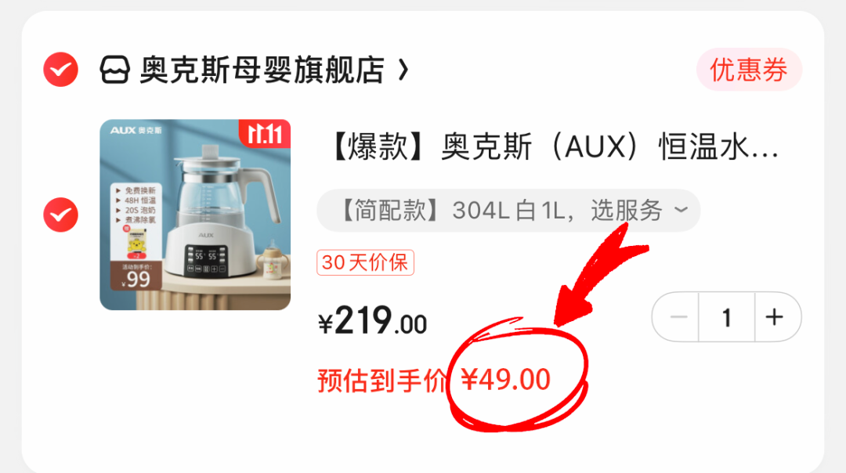846x473 pixels.
Task: Expand the chevron after 选服务
Action: 681,209
